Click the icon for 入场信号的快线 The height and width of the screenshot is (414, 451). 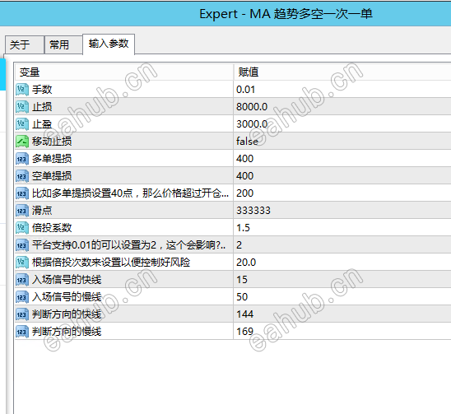22,279
